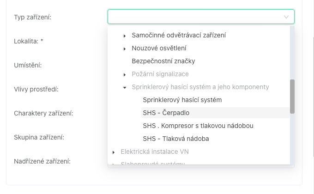Choose SHS - Čerpadlo option
The width and height of the screenshot is (314, 194).
166,113
